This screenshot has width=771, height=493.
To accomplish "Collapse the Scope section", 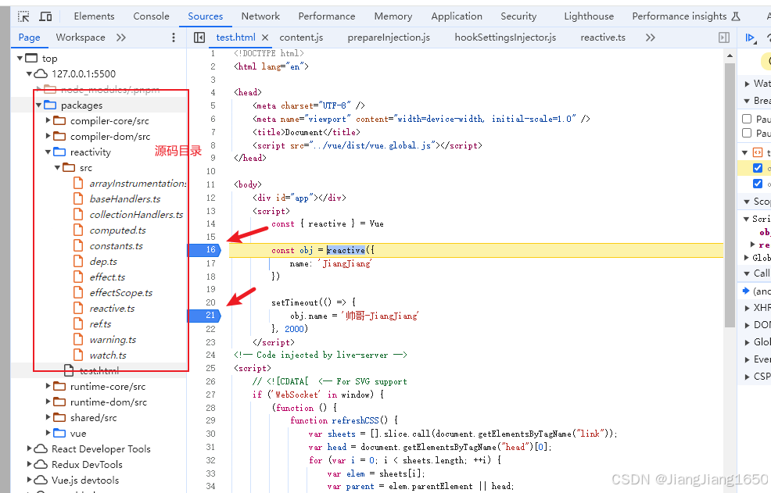I will point(747,202).
